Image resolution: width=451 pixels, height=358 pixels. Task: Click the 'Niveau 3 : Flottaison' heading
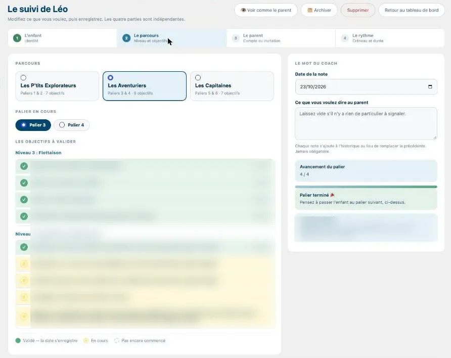click(38, 153)
